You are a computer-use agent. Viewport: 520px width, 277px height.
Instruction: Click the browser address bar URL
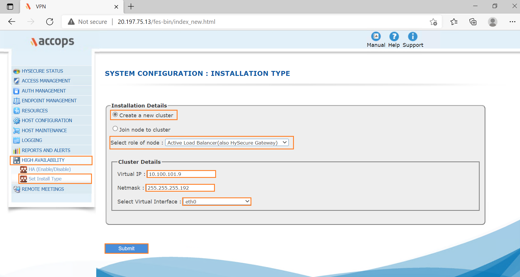pyautogui.click(x=166, y=22)
